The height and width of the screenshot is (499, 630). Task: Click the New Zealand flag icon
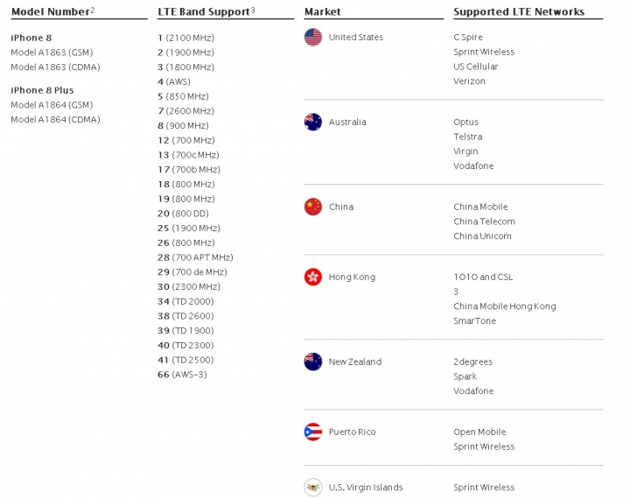[313, 362]
